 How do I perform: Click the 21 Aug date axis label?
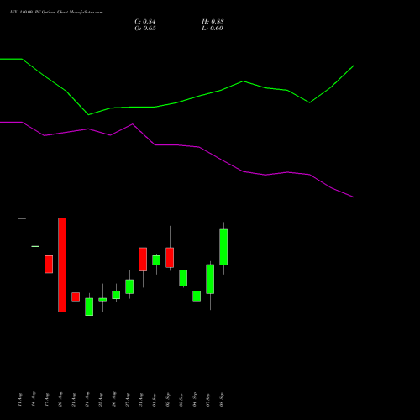pyautogui.click(x=74, y=400)
